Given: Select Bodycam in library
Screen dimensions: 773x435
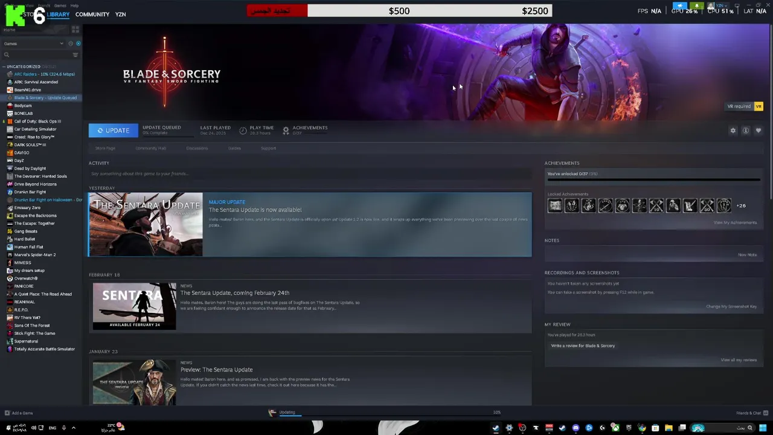Looking at the screenshot, I should (x=22, y=106).
